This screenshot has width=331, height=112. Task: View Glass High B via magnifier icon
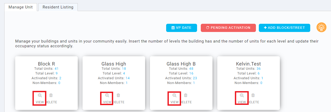point(174,95)
